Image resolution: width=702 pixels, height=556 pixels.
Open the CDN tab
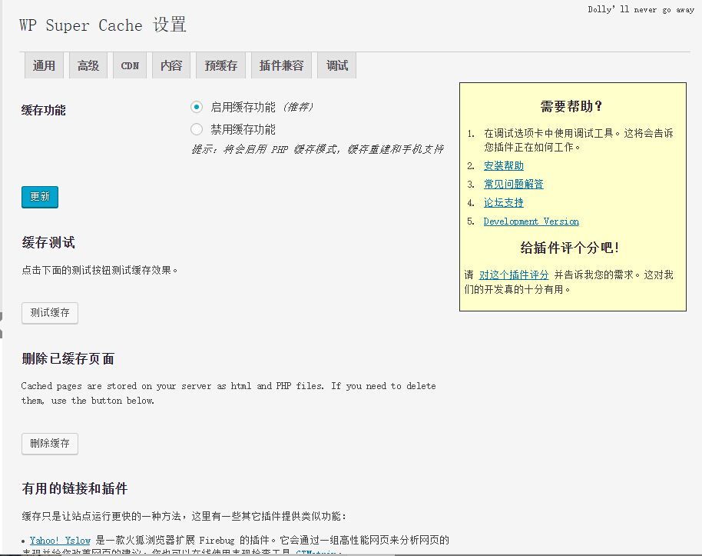coord(130,65)
